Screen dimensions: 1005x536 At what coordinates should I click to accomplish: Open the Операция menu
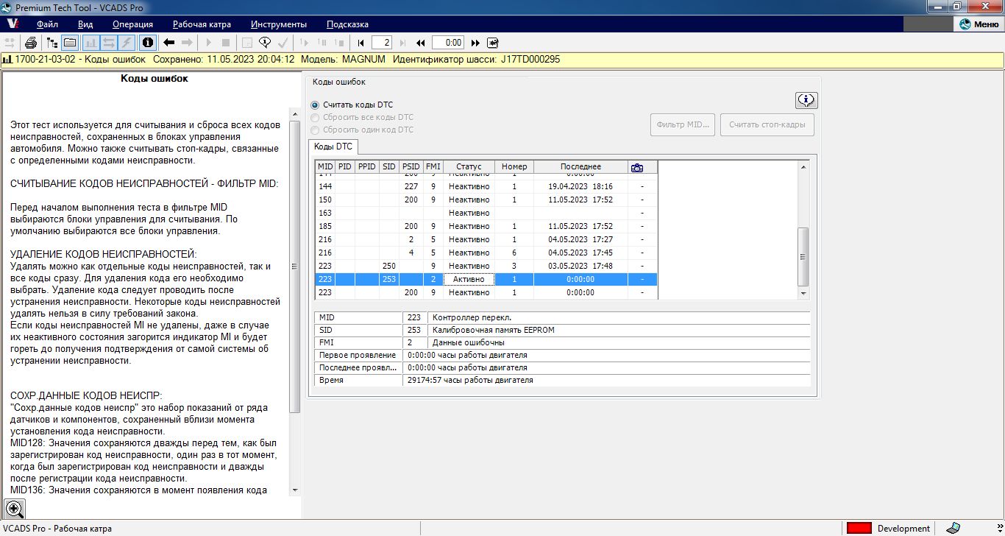(x=132, y=24)
